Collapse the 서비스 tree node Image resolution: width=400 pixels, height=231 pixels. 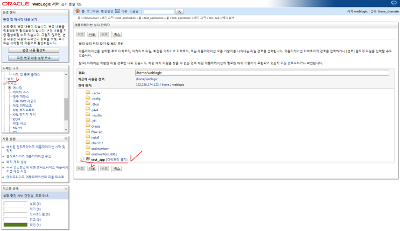(x=4, y=83)
